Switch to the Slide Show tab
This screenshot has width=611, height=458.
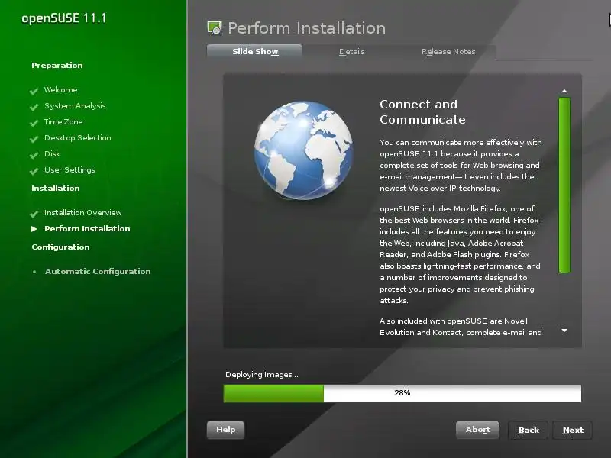[254, 51]
